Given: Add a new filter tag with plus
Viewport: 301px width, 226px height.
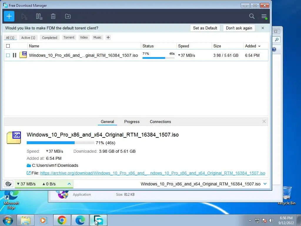Looking at the screenshot, I should (108, 37).
